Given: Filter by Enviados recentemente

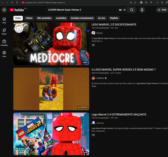Looking at the screenshot, I should tap(82, 18).
